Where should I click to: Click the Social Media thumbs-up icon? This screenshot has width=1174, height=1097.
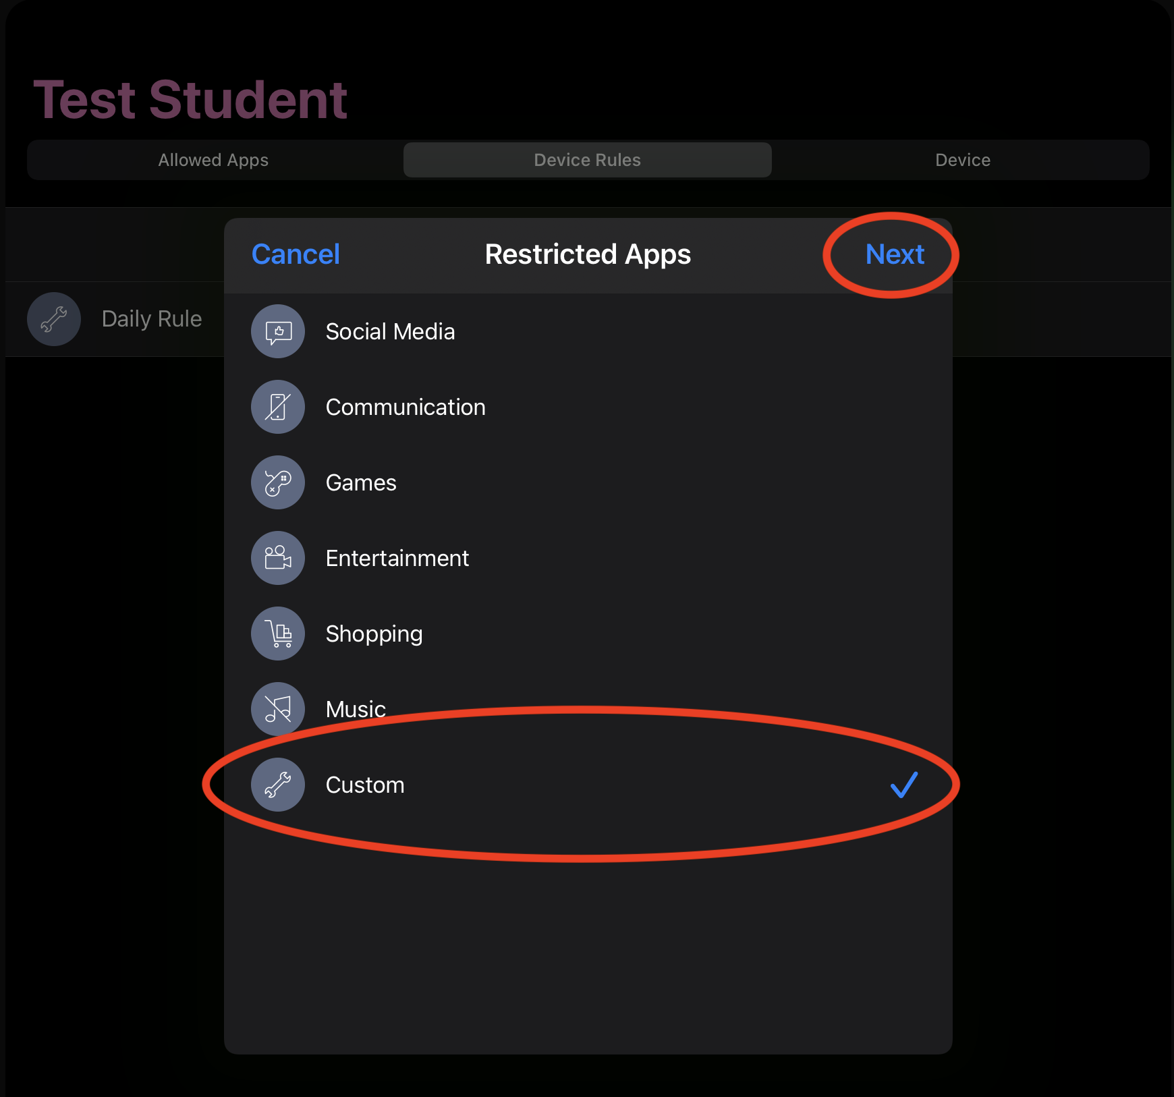[278, 331]
